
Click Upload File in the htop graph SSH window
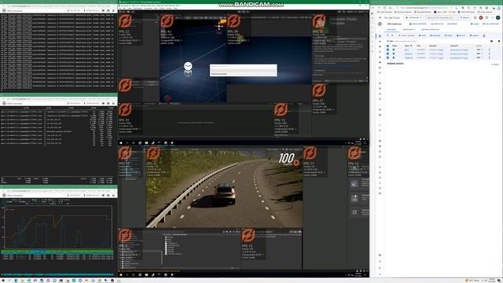coord(75,195)
